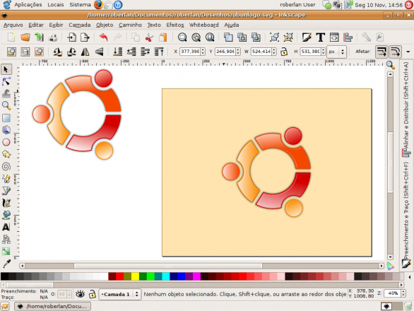
Task: Toggle the width/height lock ratio
Action: coord(284,52)
